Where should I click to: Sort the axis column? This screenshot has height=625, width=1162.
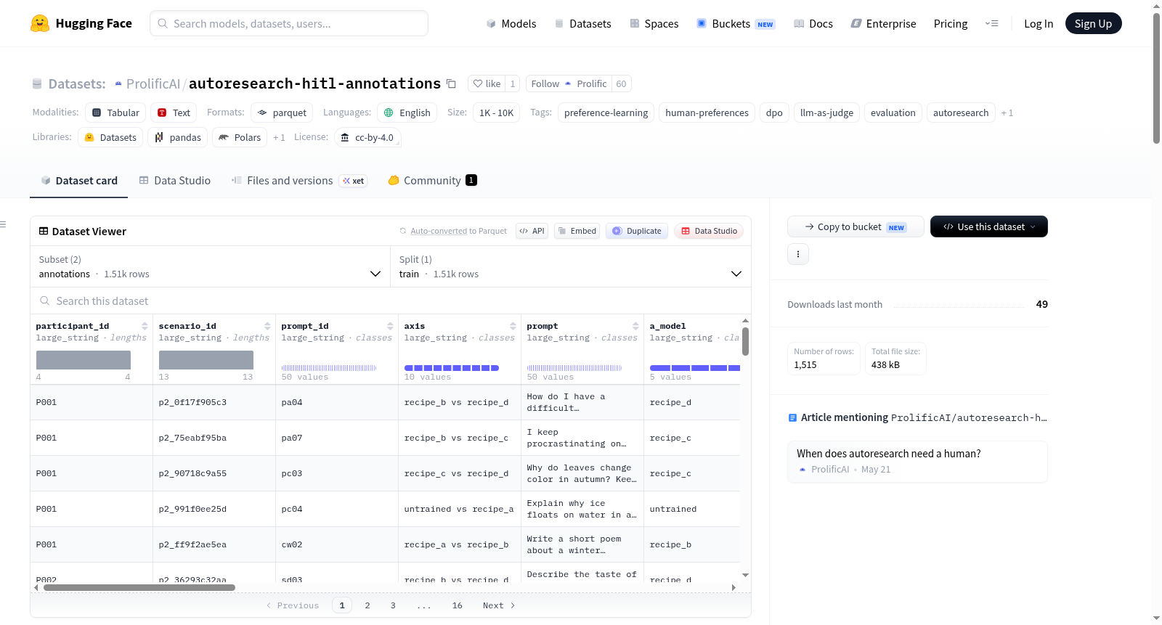(513, 326)
